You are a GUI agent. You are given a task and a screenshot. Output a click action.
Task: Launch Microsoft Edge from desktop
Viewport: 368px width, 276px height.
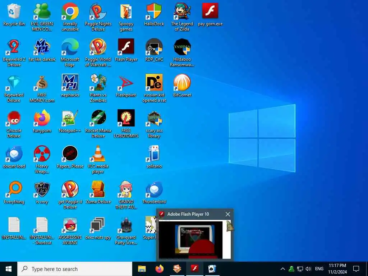tap(70, 53)
